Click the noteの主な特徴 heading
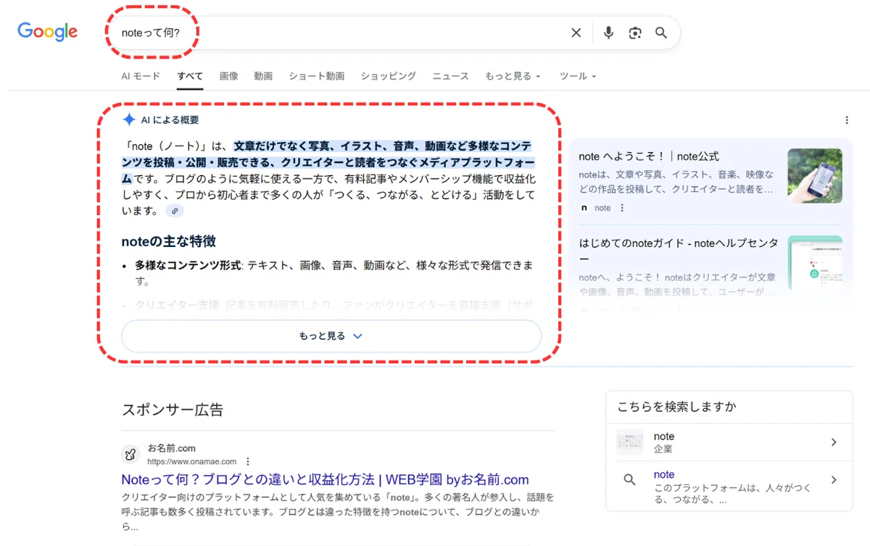 point(169,241)
